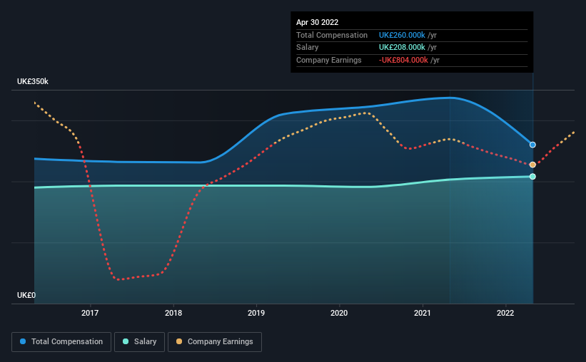This screenshot has width=586, height=362.
Task: Click the blue Total Compensation legend dot
Action: coord(23,341)
